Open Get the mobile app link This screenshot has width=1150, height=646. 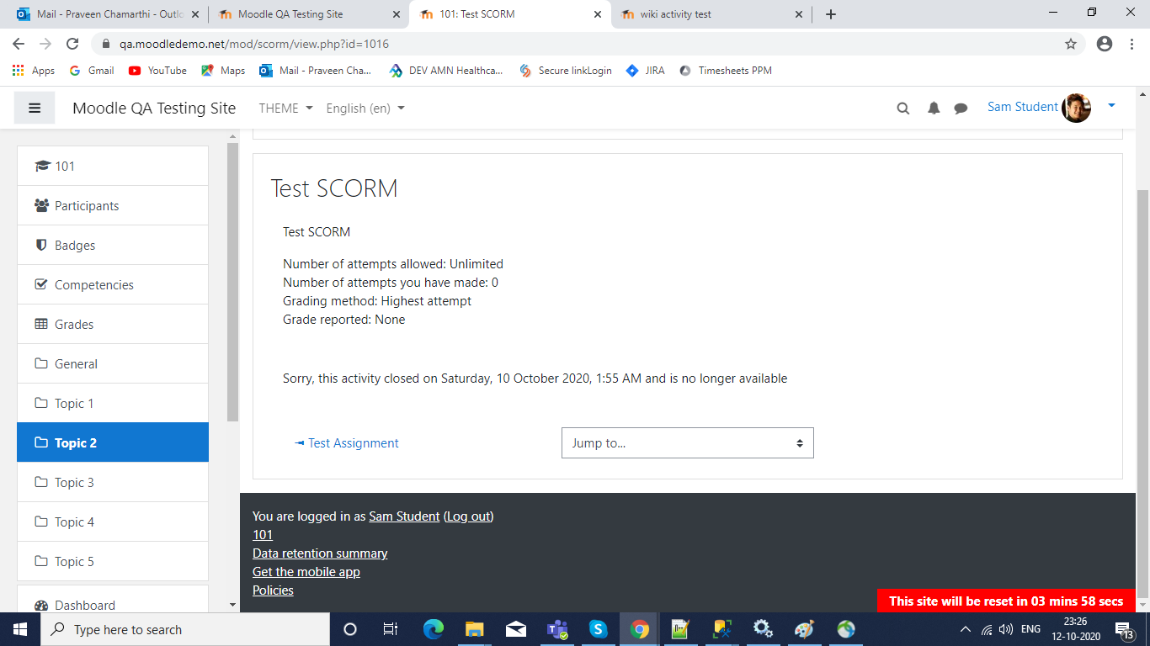(x=306, y=572)
